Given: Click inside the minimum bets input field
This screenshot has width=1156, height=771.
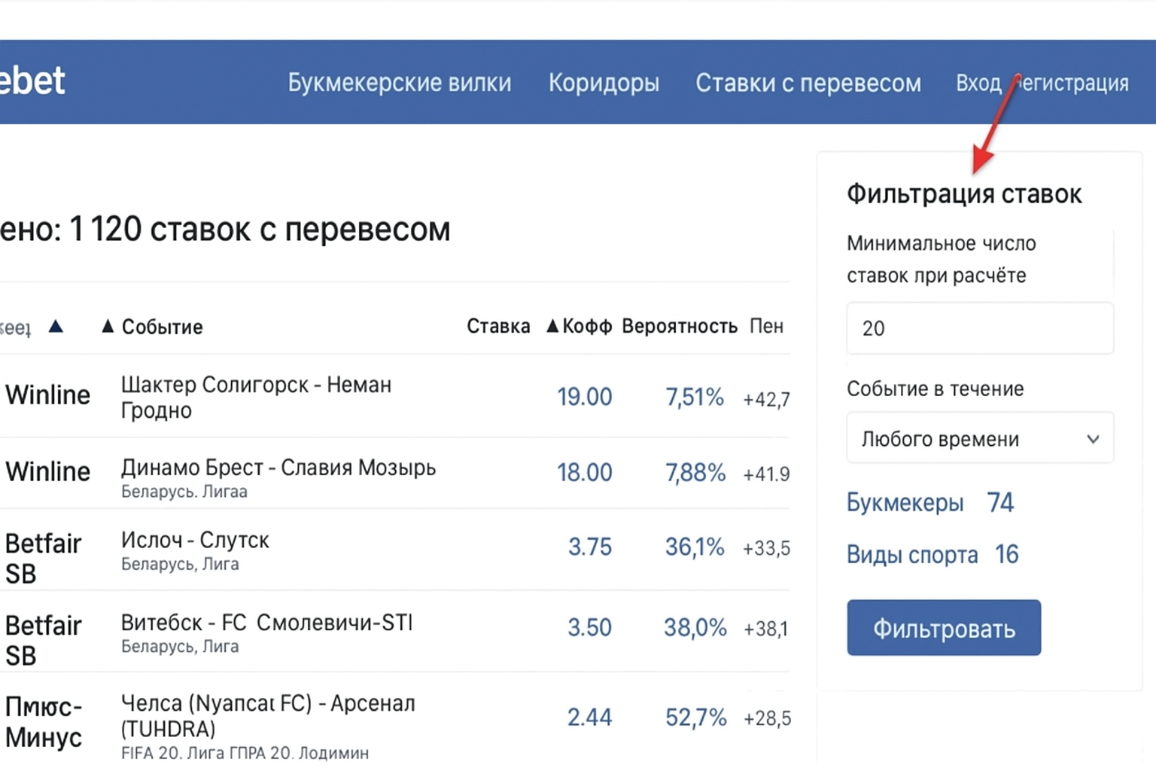Looking at the screenshot, I should coord(979,328).
